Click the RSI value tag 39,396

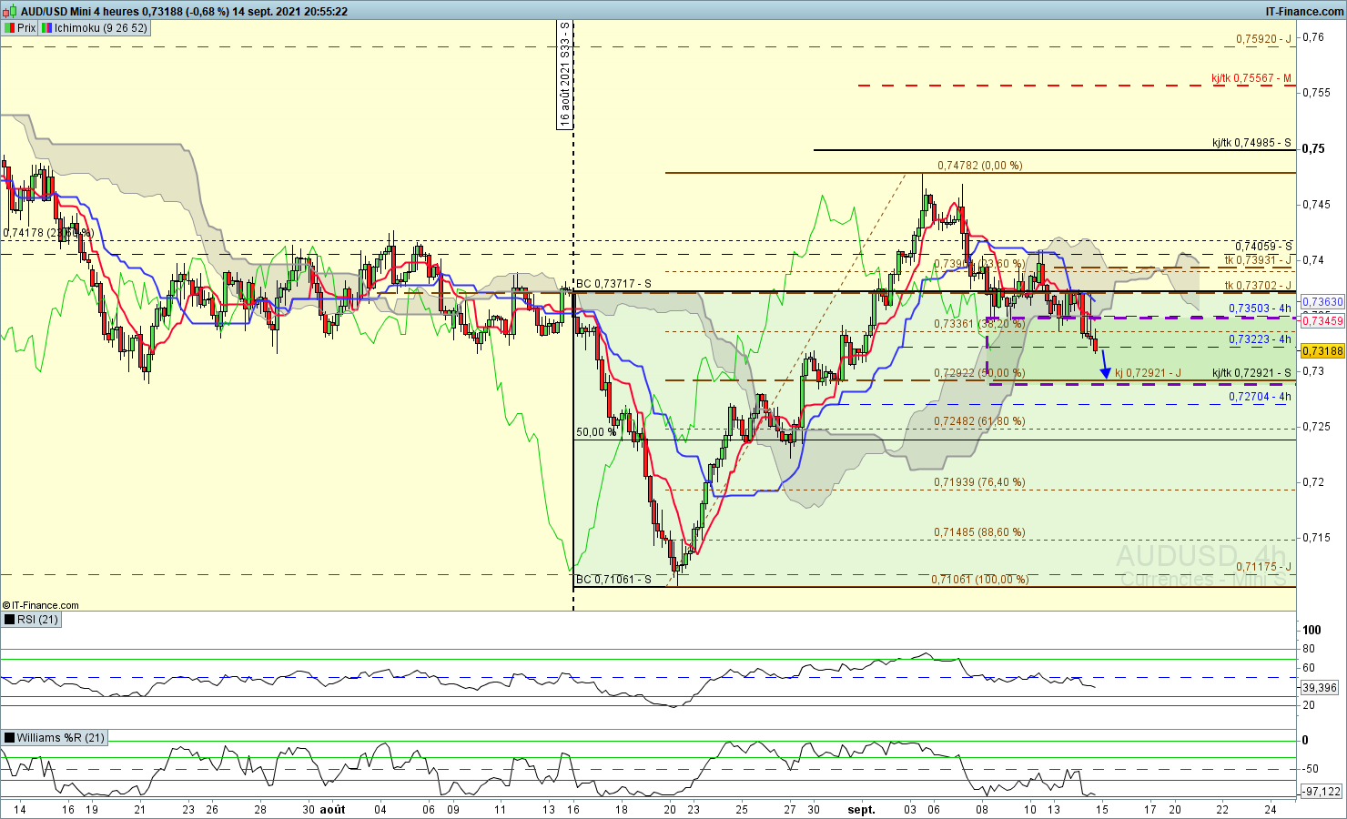[x=1321, y=687]
